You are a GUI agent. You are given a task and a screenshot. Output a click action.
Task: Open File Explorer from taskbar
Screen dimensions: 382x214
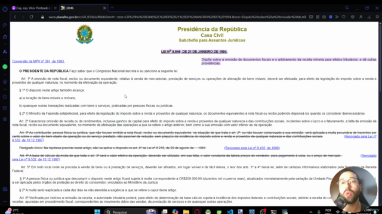(186, 212)
